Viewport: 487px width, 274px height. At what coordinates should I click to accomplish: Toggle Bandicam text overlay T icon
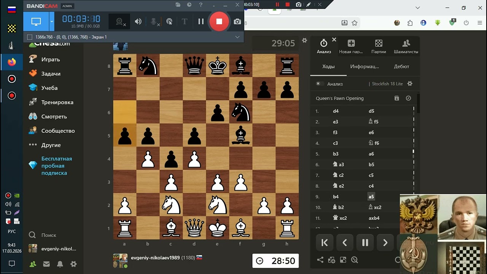coord(185,22)
